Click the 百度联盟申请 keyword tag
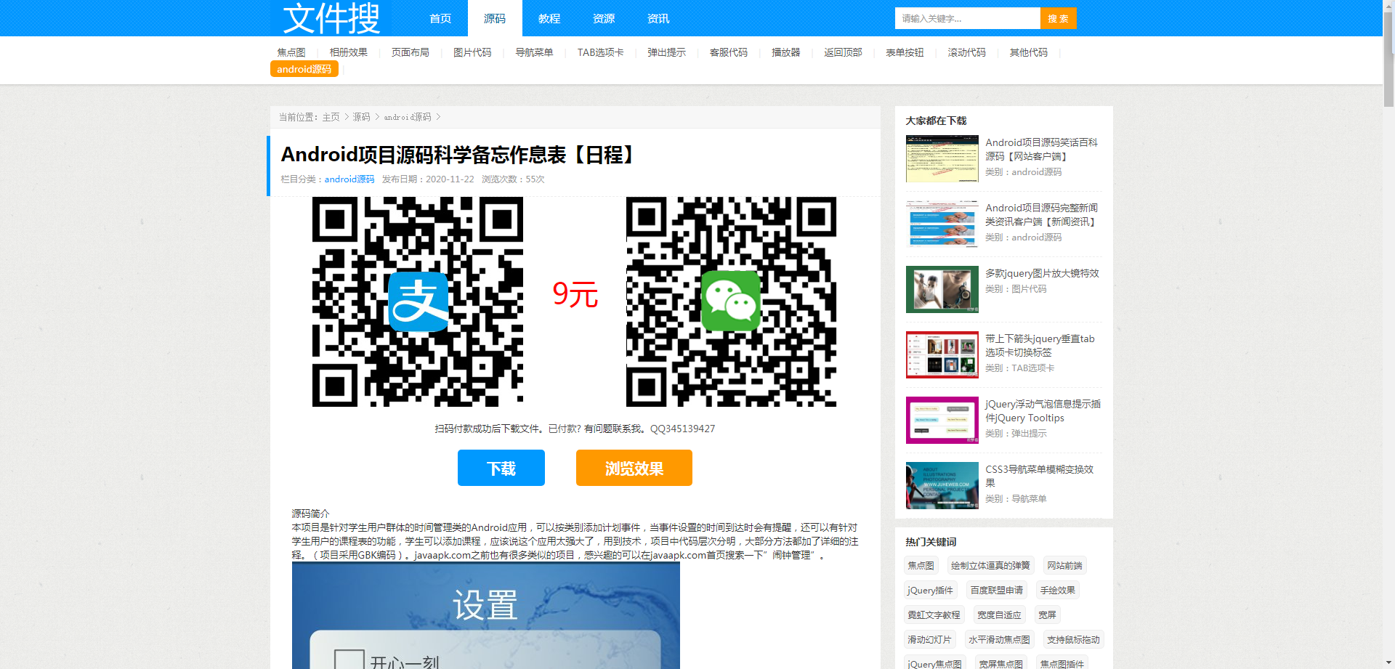This screenshot has height=669, width=1395. pyautogui.click(x=997, y=590)
